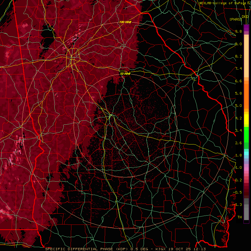Screen dimensions: 251x251
Task: Click the '8.2' color scale value
Action: pos(238,56)
